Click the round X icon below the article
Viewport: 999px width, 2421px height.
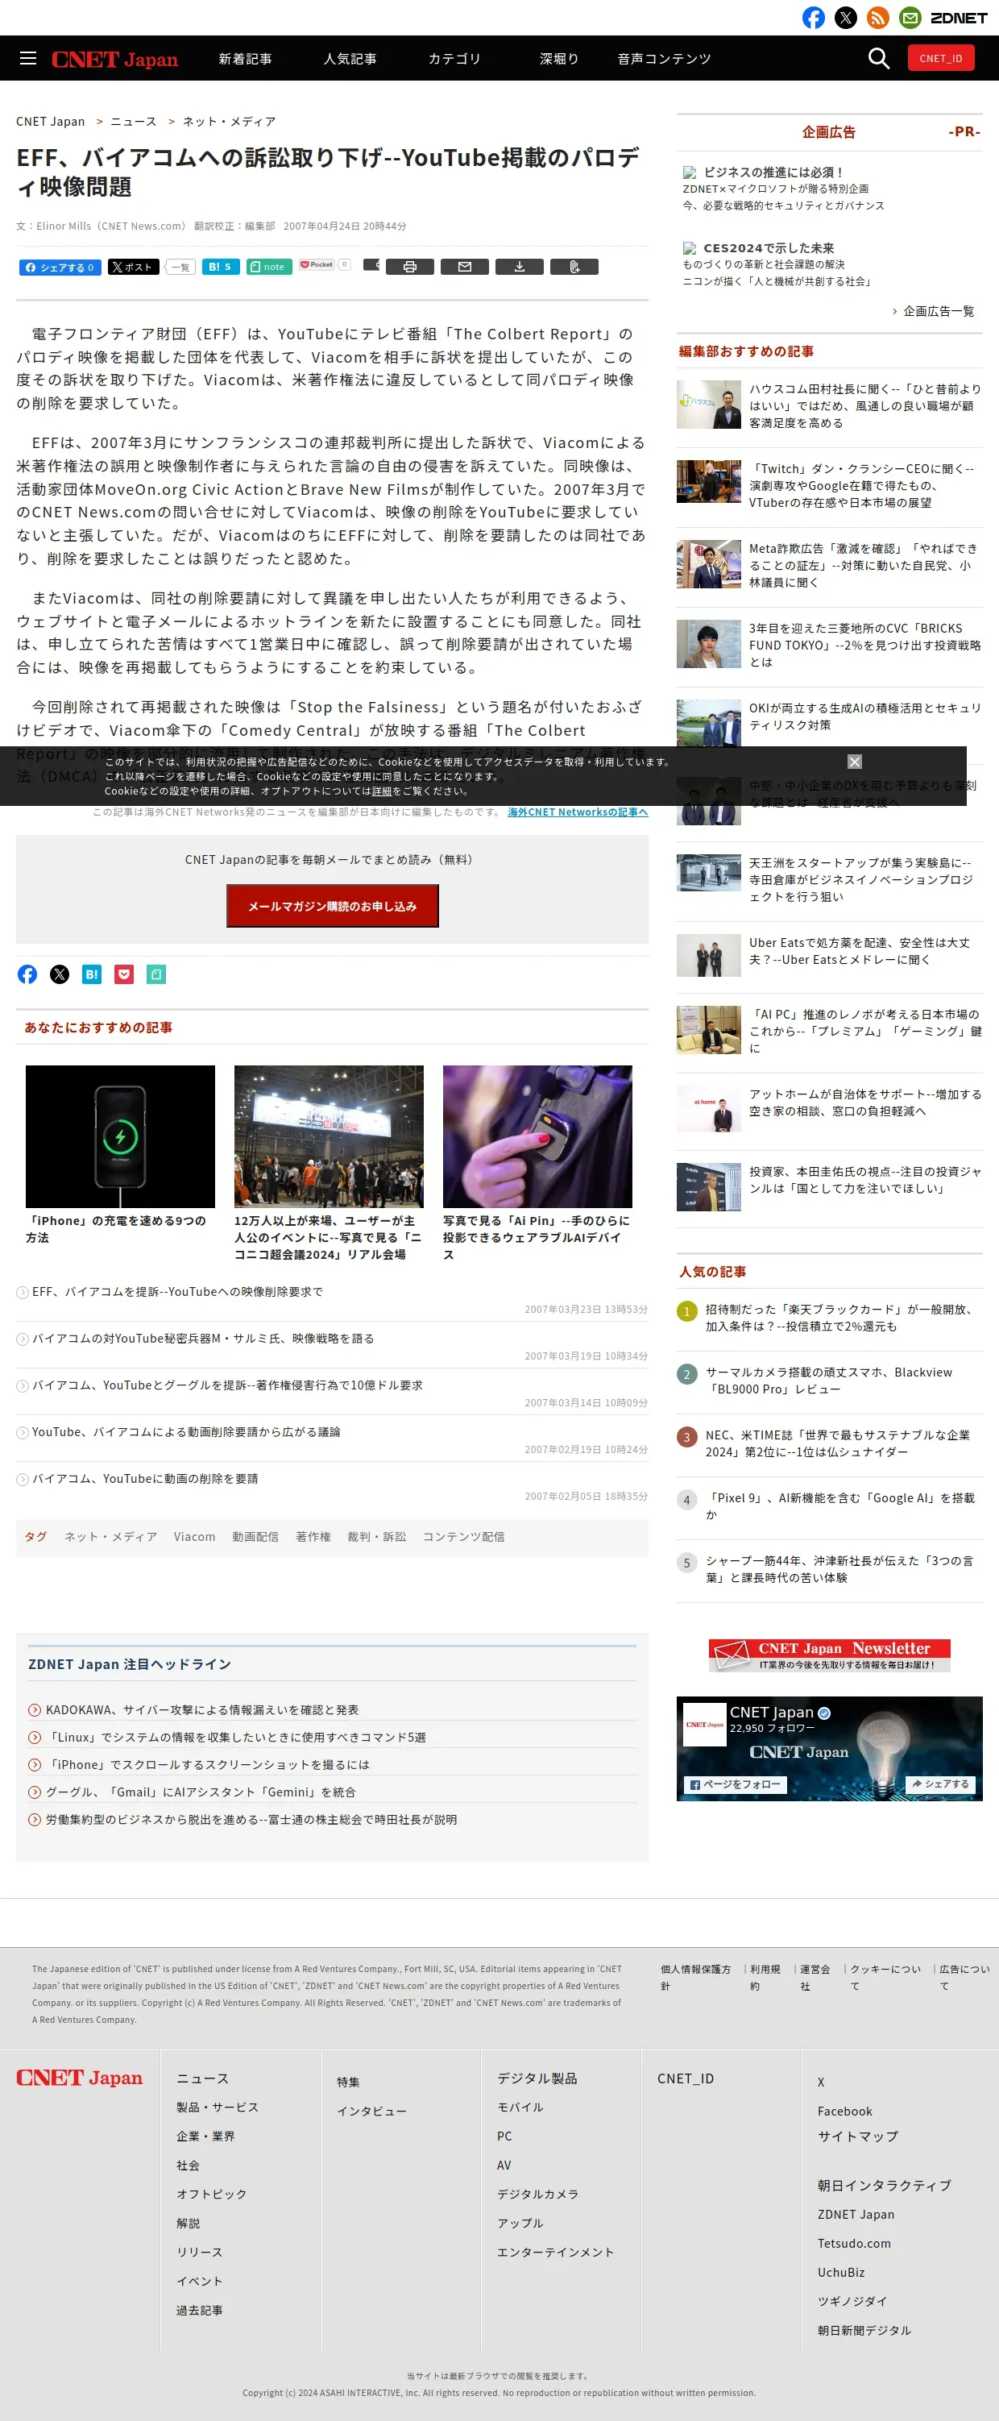coord(59,974)
